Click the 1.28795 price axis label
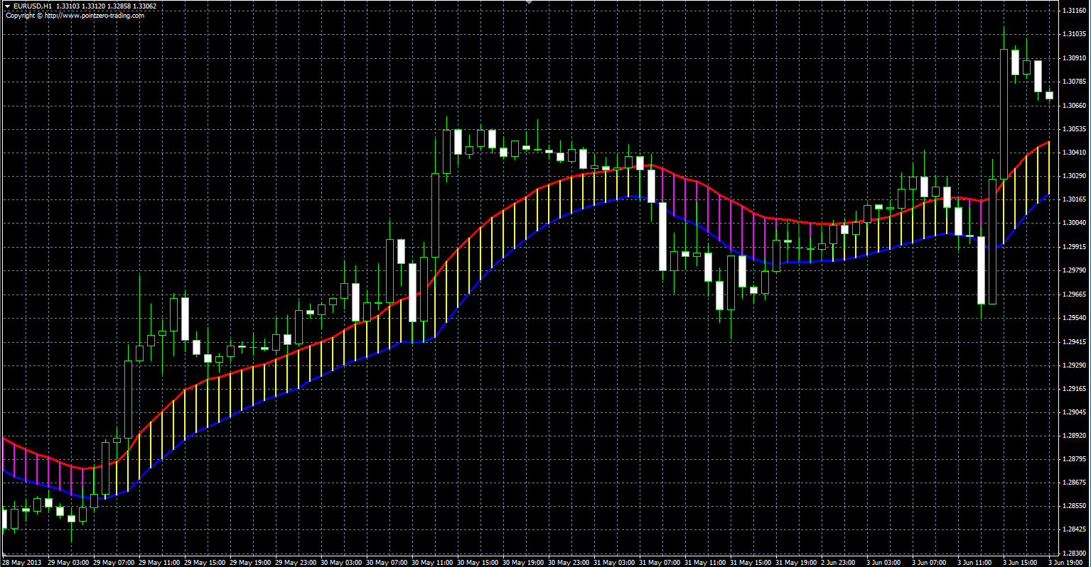 pos(1073,459)
